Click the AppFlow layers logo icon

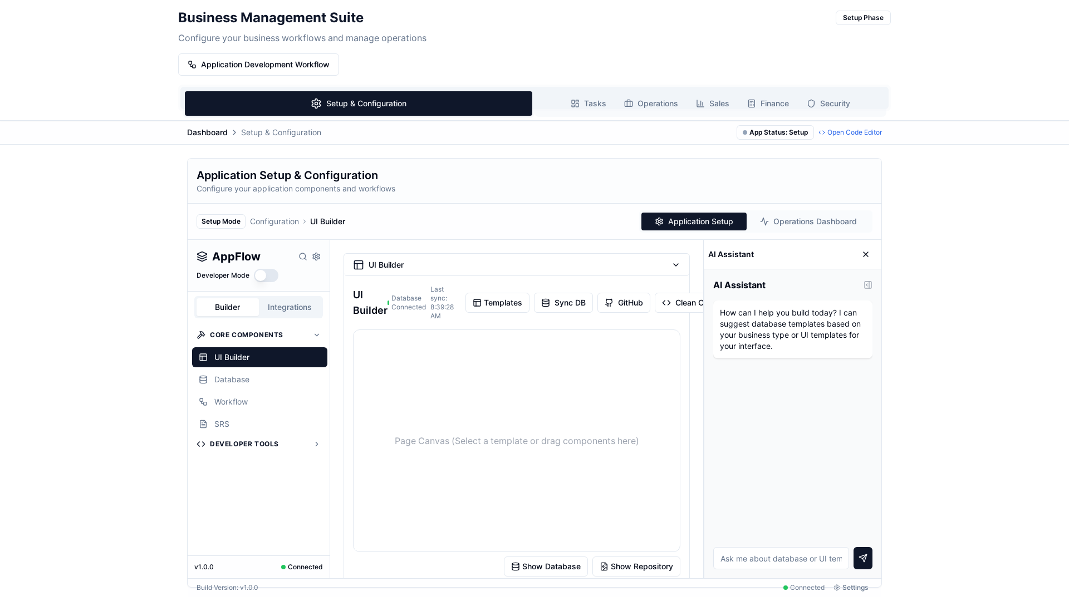[x=202, y=257]
